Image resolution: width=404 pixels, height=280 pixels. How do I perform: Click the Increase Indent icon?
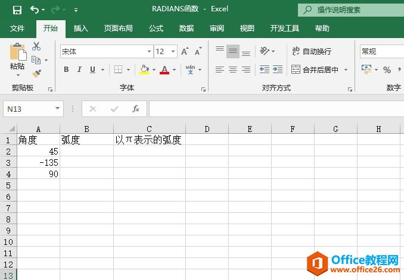(x=277, y=70)
